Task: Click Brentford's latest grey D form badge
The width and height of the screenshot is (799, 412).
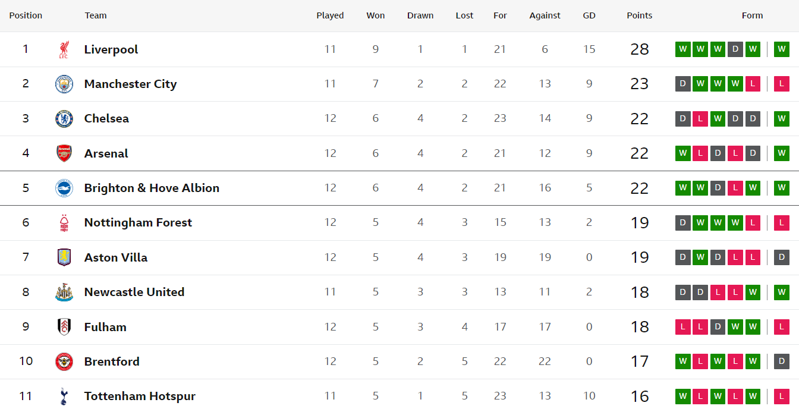Action: (782, 361)
